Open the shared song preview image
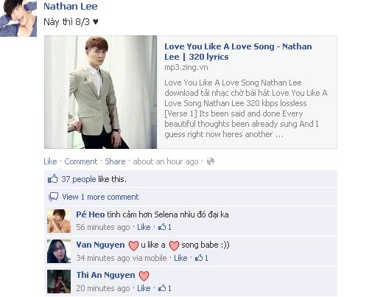This screenshot has height=297, width=383. [101, 92]
